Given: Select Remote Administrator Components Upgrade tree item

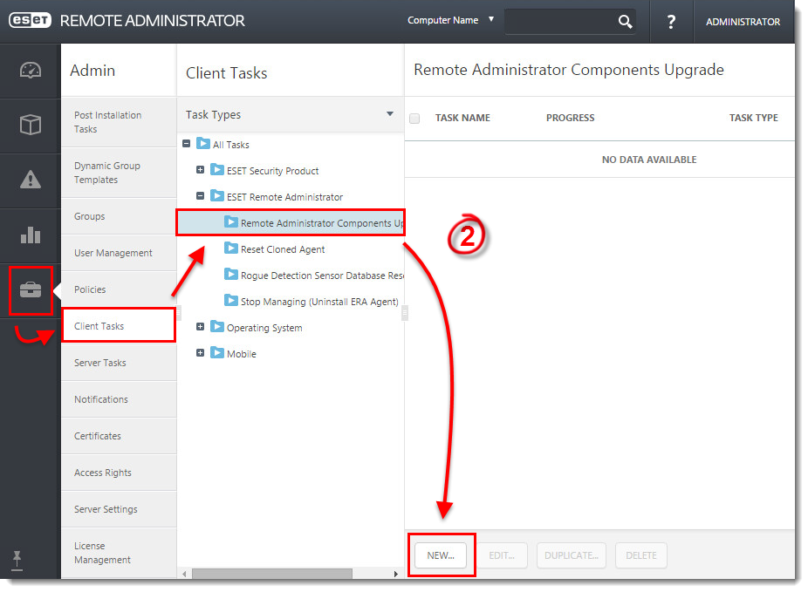Looking at the screenshot, I should tap(291, 222).
